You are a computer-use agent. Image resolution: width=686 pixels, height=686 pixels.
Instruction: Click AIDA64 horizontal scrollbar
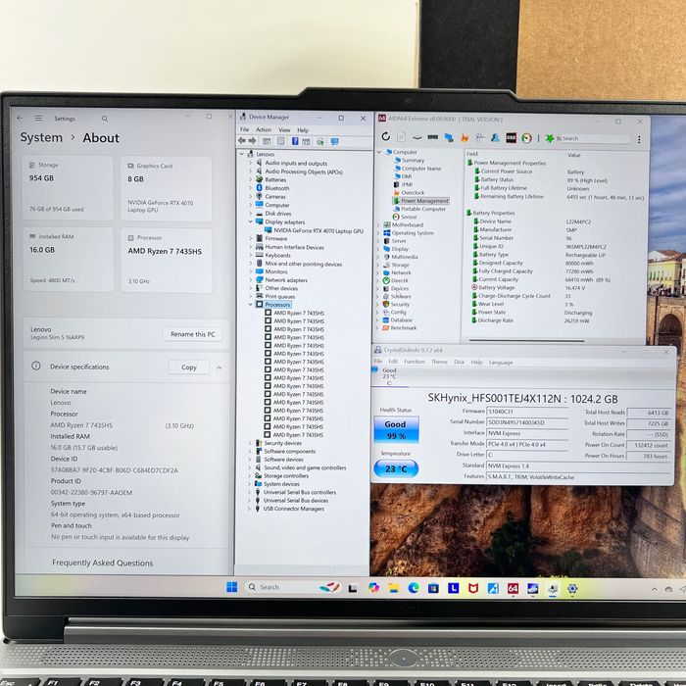[x=526, y=341]
